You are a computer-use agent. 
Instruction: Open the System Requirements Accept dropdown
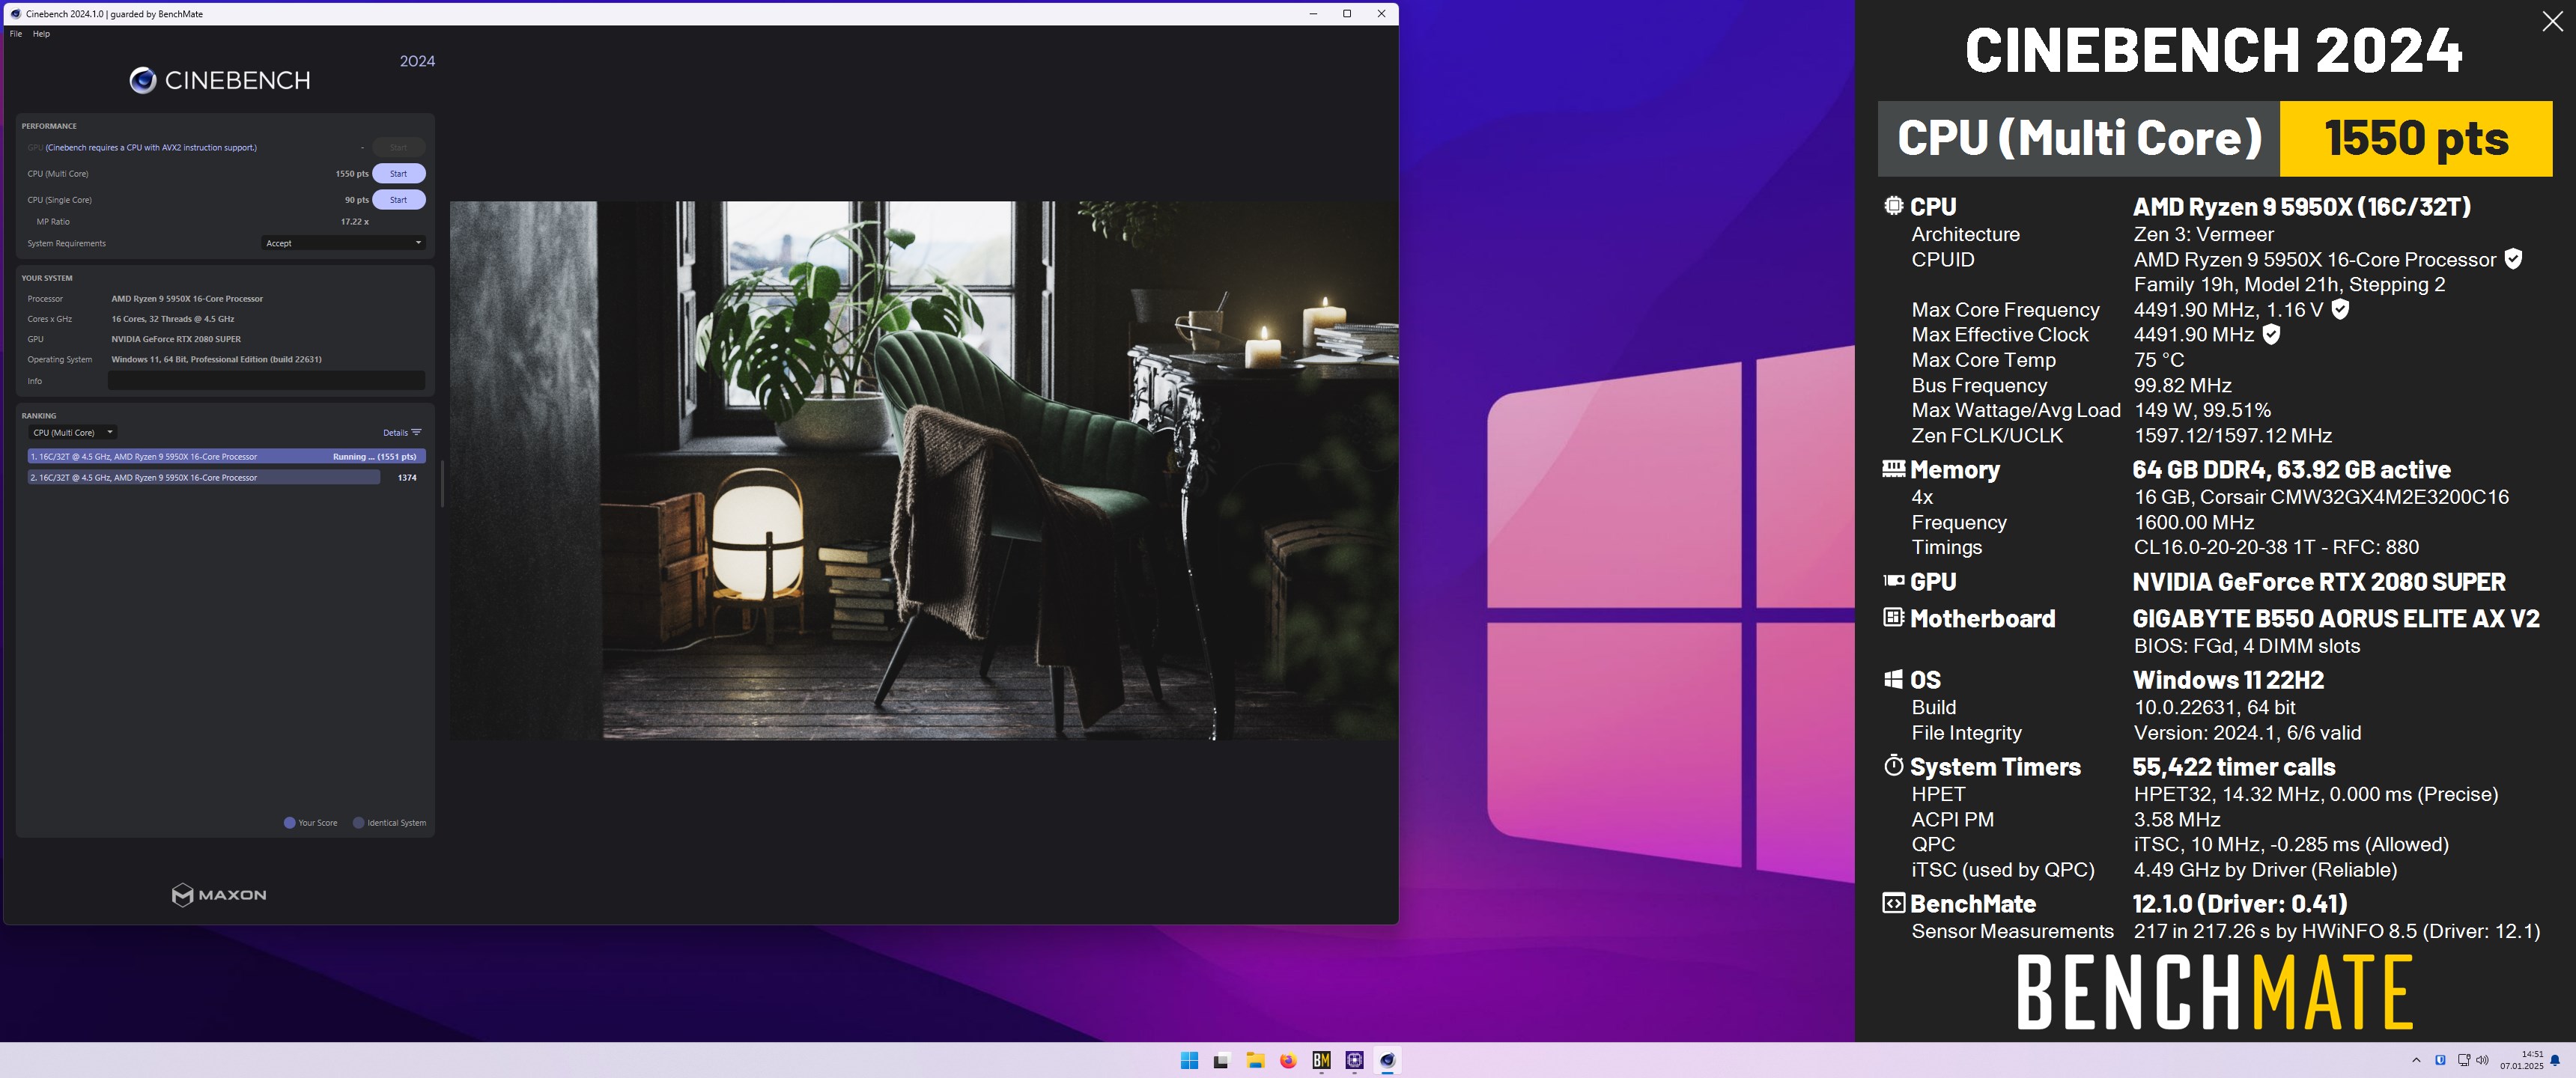pyautogui.click(x=344, y=243)
